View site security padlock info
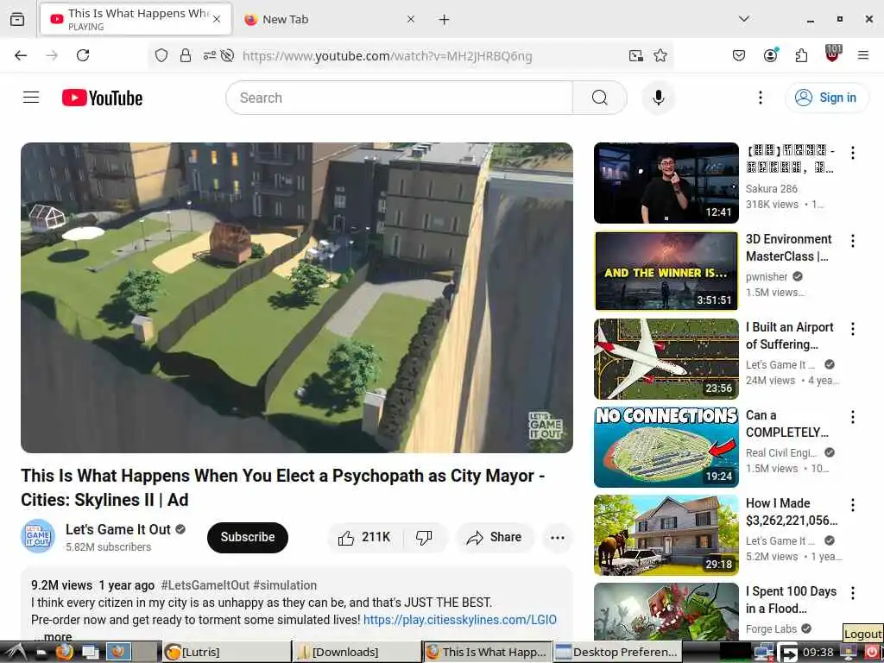This screenshot has width=884, height=663. tap(185, 55)
